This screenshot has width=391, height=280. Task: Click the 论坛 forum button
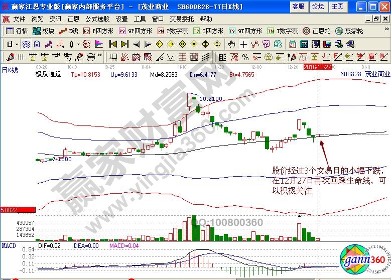(x=318, y=7)
